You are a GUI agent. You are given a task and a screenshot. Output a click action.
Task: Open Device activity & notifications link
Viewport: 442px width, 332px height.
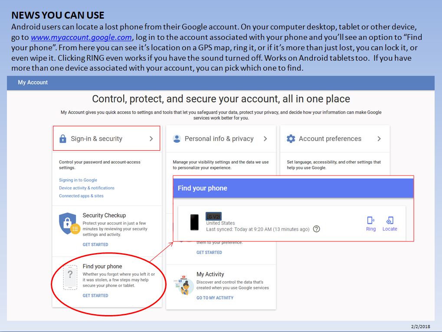coord(87,188)
